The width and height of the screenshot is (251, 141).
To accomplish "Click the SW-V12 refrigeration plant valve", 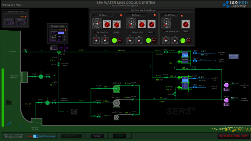I will [226, 85].
